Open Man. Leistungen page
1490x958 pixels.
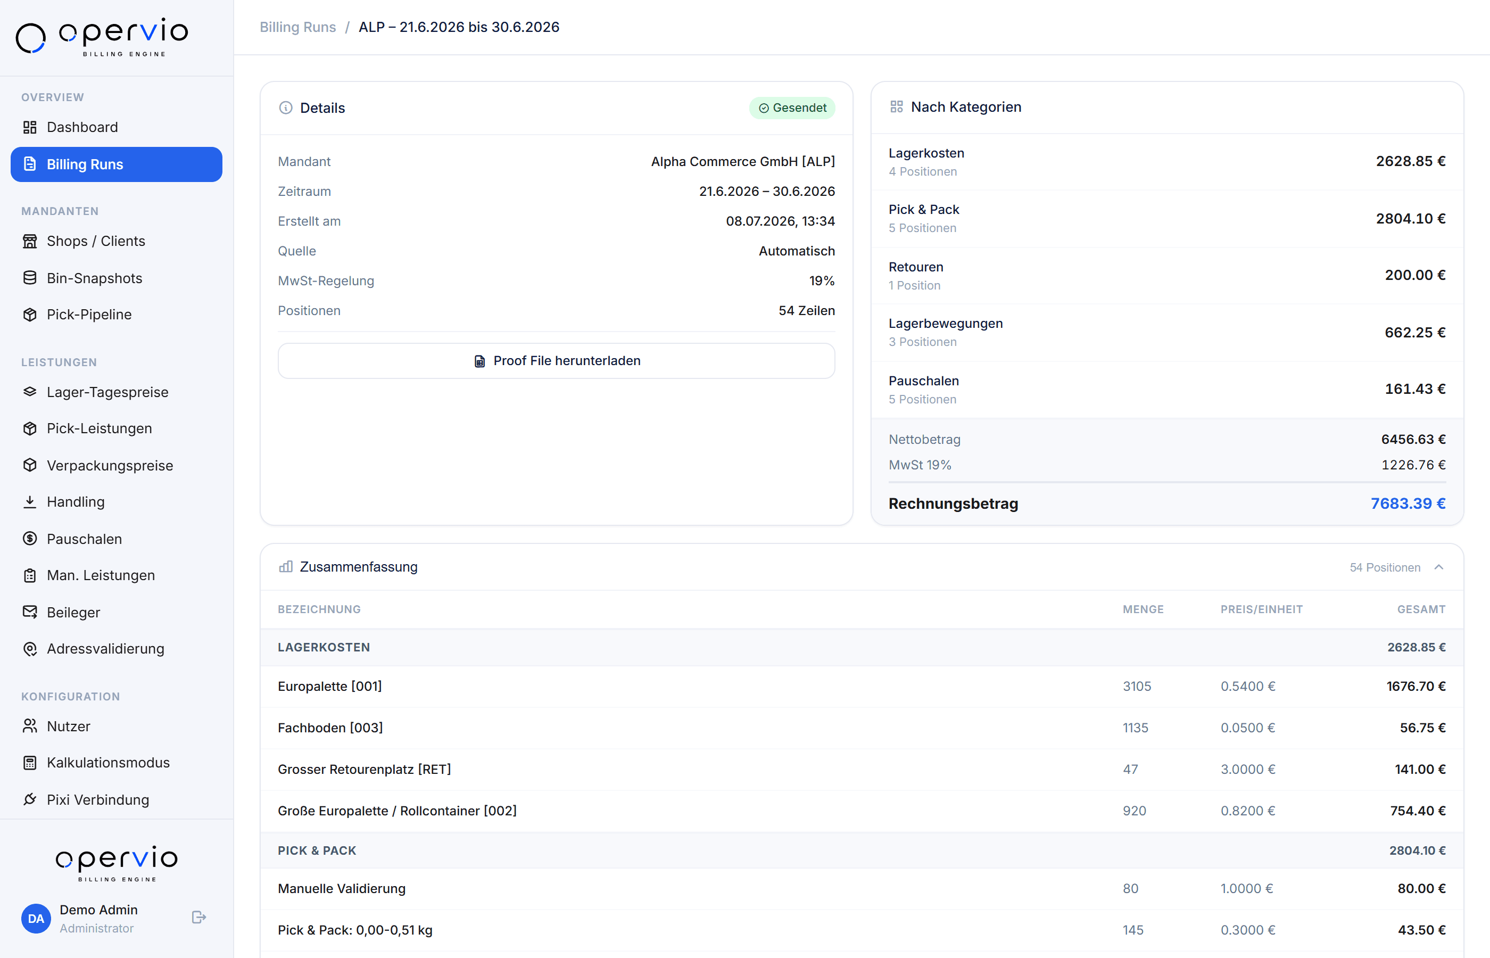(117, 575)
